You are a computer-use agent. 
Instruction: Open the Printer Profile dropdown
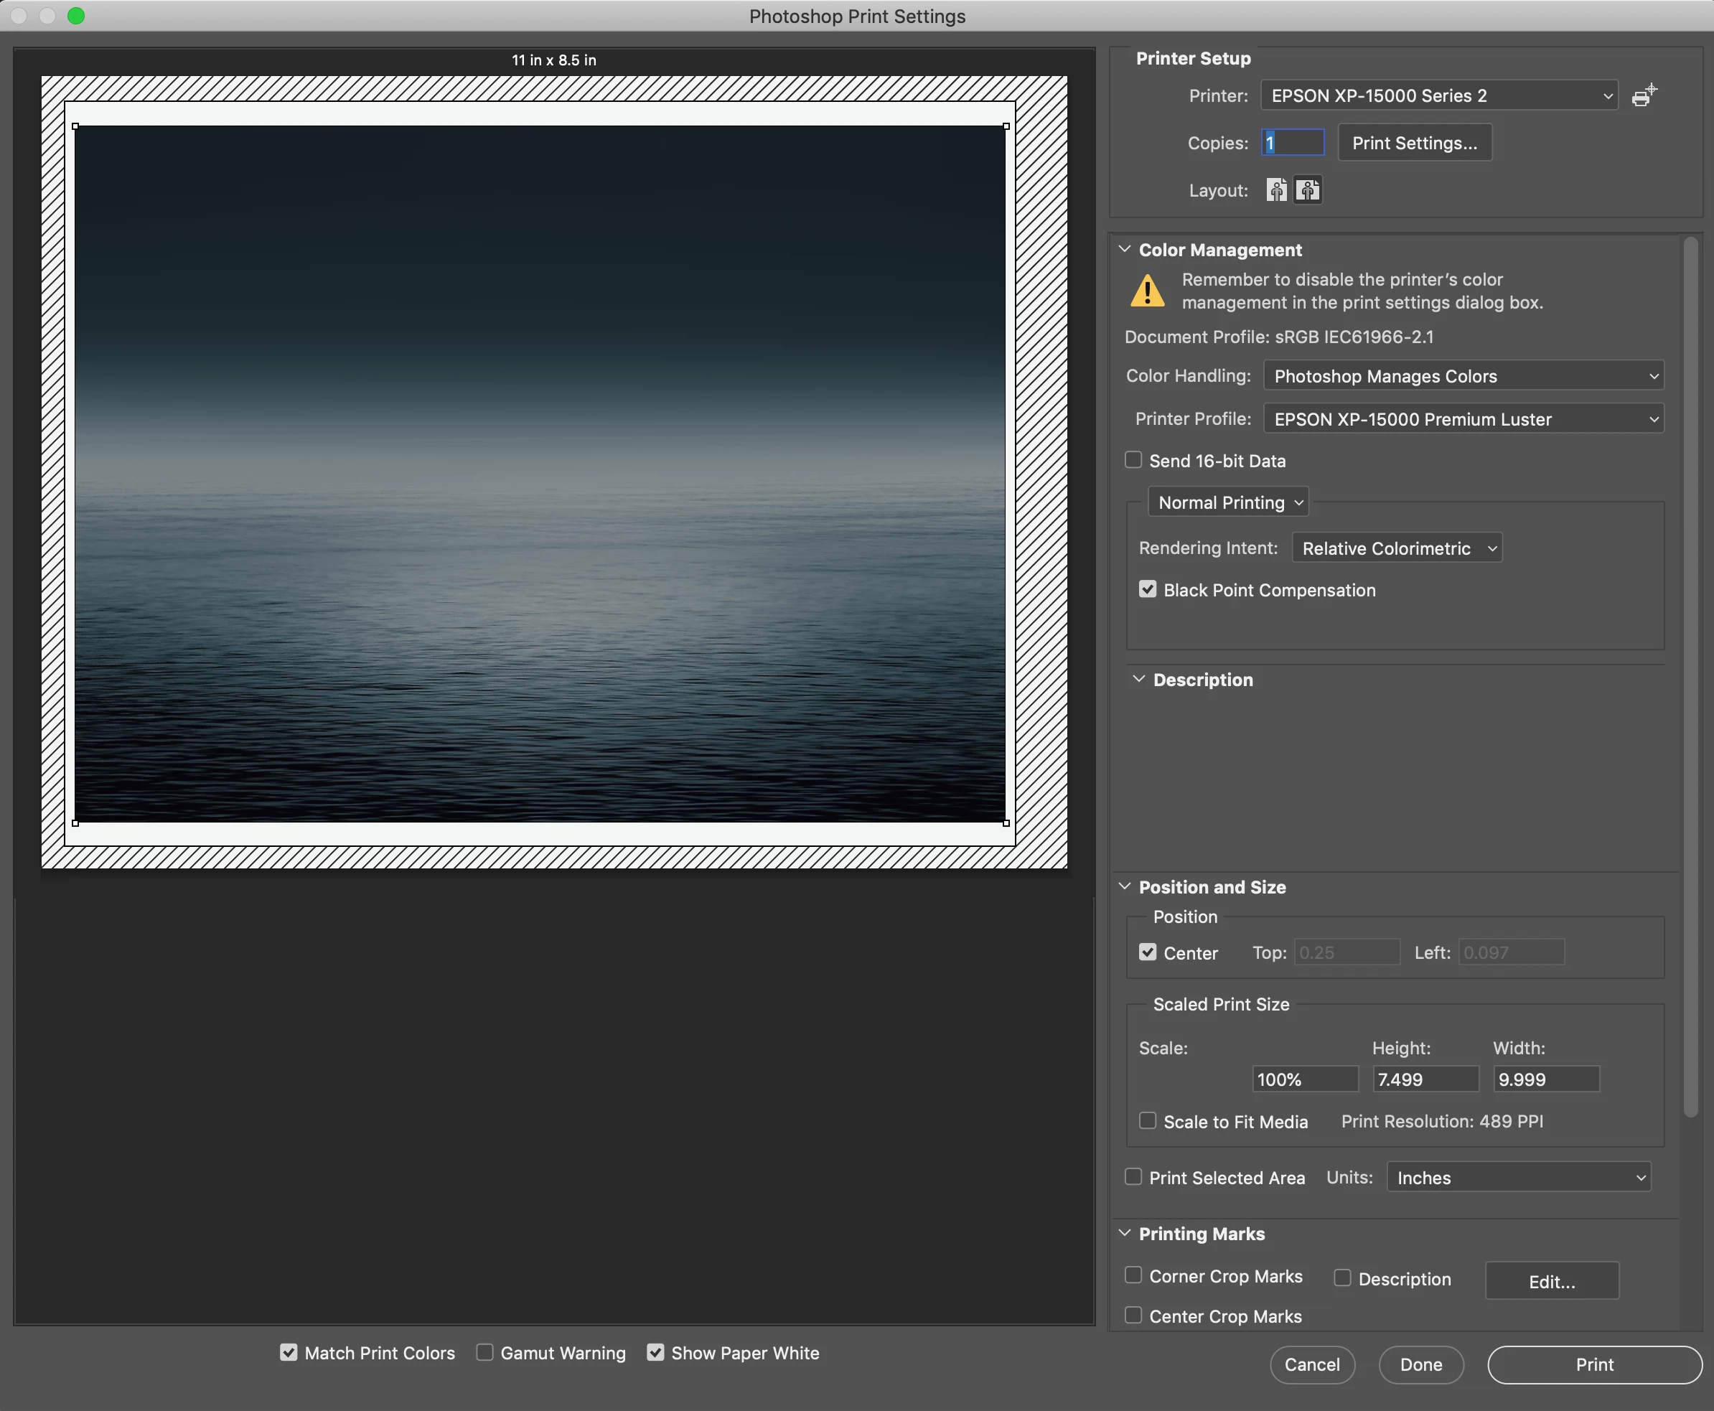point(1464,419)
